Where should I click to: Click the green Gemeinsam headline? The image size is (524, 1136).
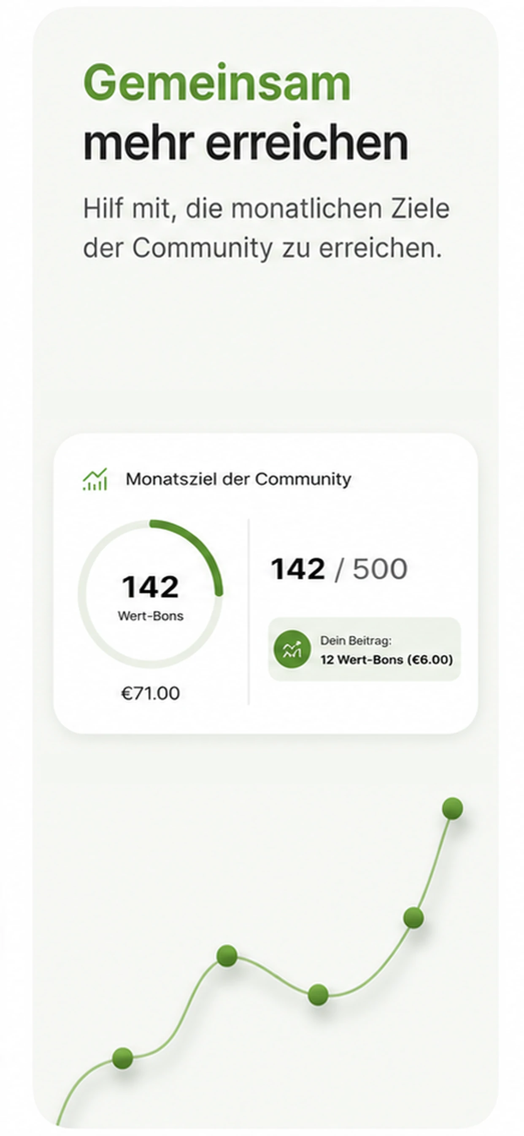pos(217,82)
